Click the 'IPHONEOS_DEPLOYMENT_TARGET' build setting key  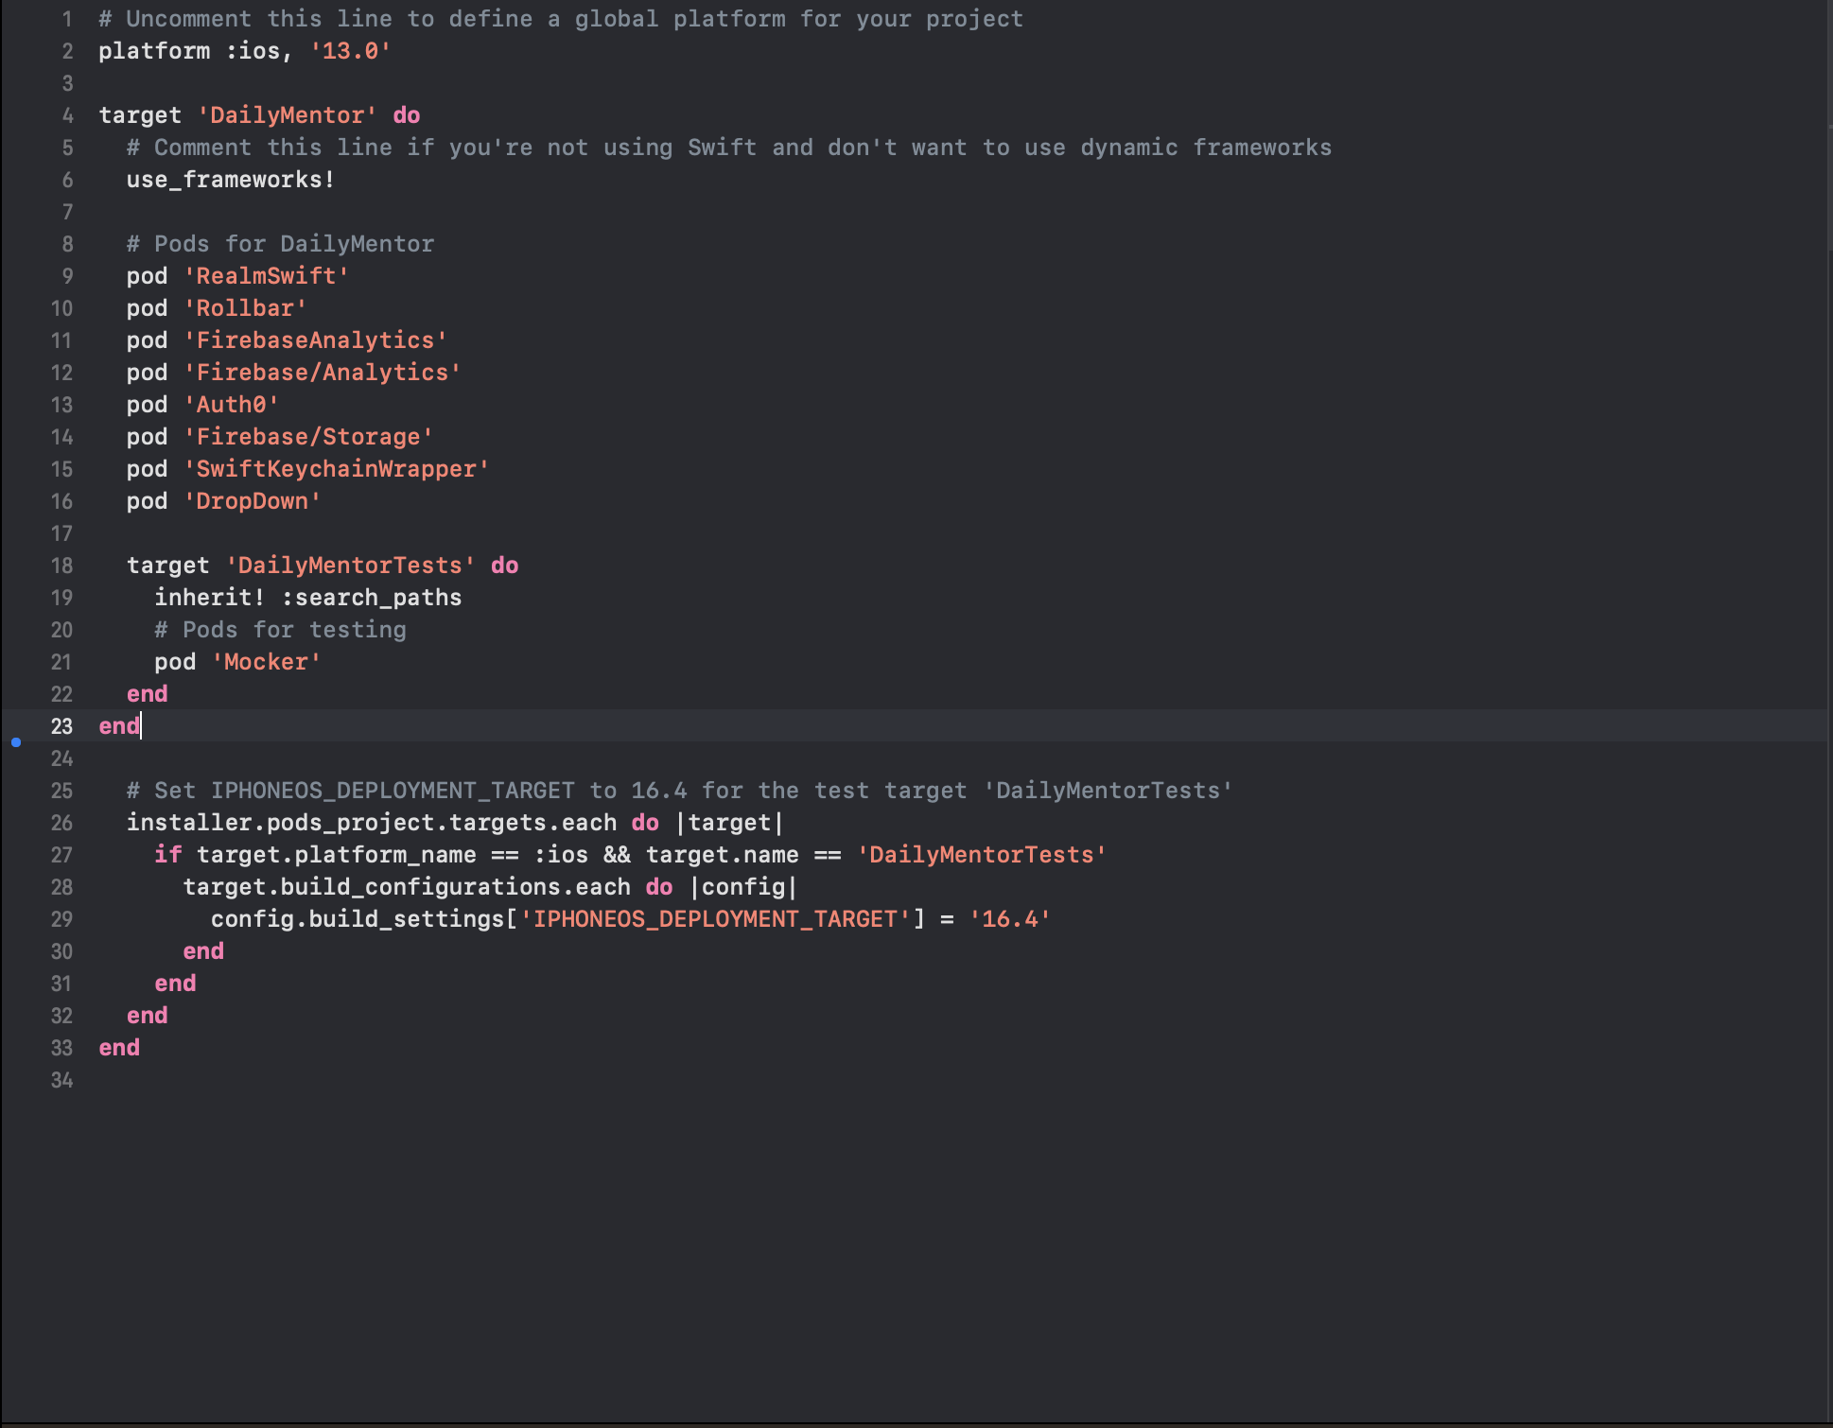(714, 919)
